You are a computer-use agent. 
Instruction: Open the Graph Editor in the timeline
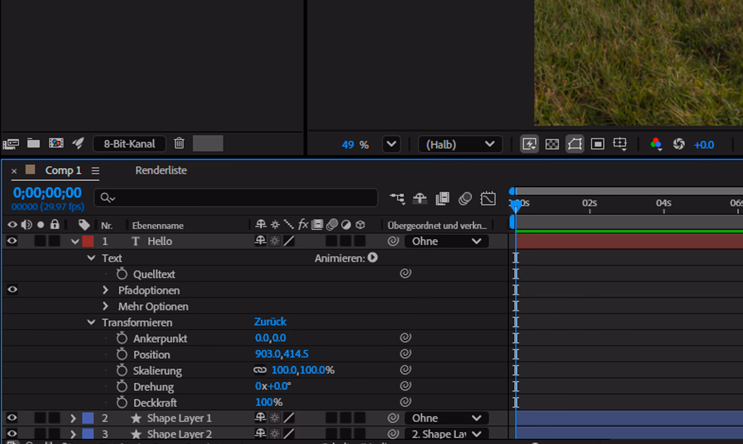coord(488,199)
